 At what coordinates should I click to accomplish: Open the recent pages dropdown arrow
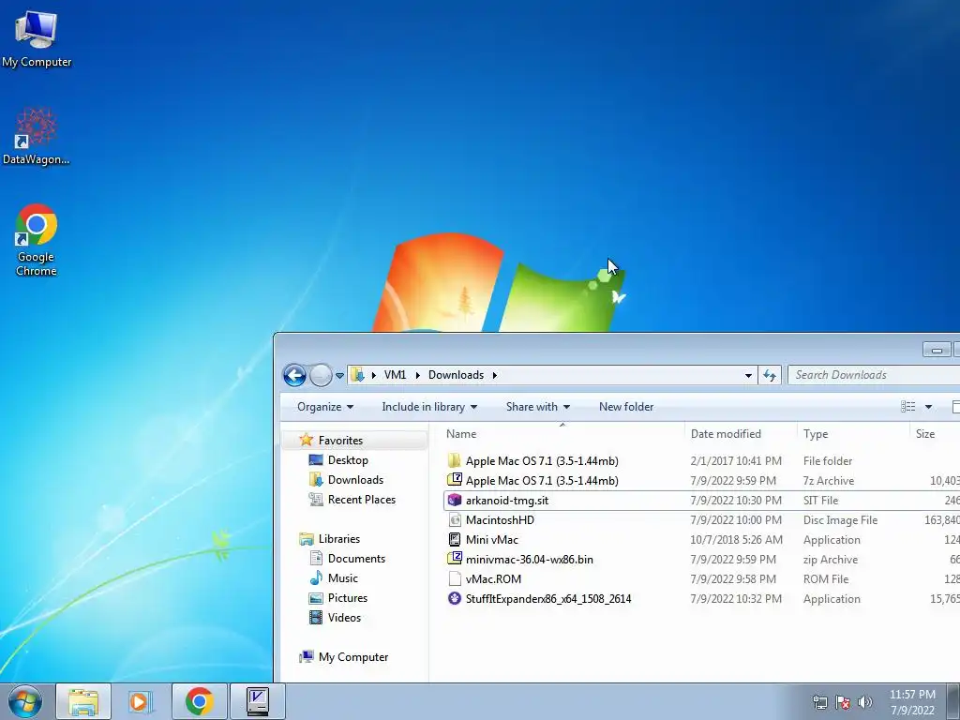coord(339,375)
